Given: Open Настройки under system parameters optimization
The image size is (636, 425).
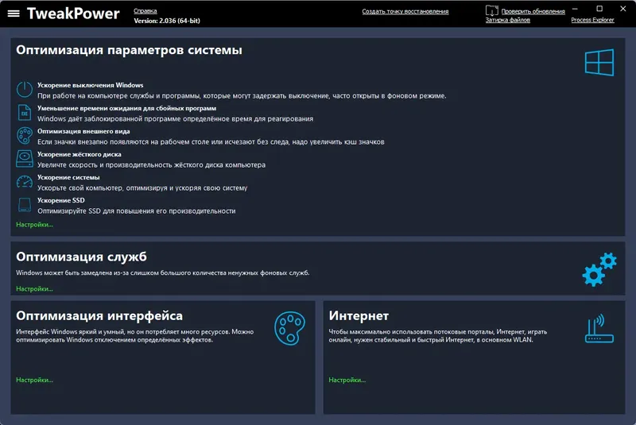Looking at the screenshot, I should (x=34, y=225).
